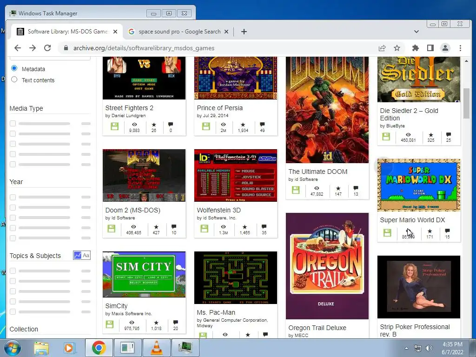
Task: Toggle the Chrome side panel icon
Action: [430, 48]
